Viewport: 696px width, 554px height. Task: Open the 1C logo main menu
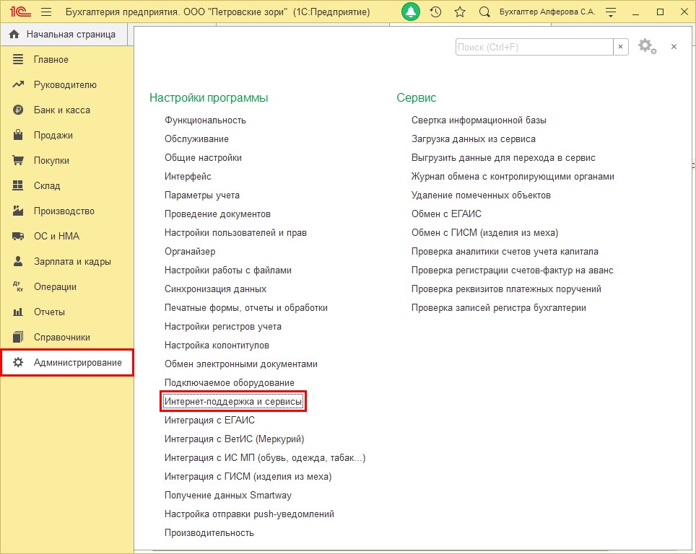pyautogui.click(x=20, y=12)
